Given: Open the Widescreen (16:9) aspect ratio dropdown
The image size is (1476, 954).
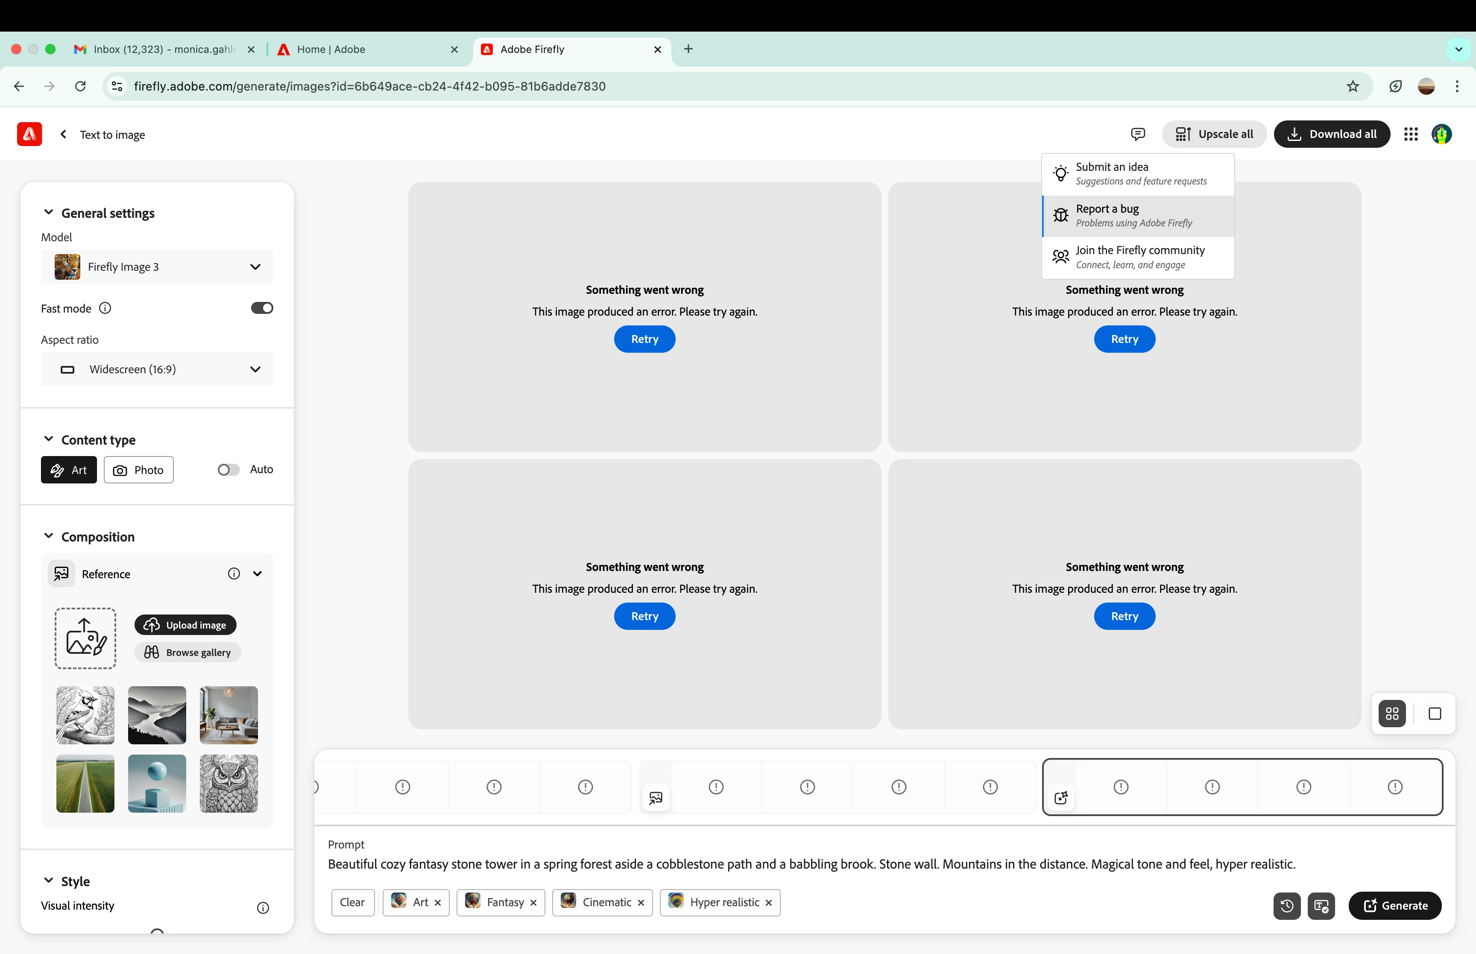Looking at the screenshot, I should point(157,370).
